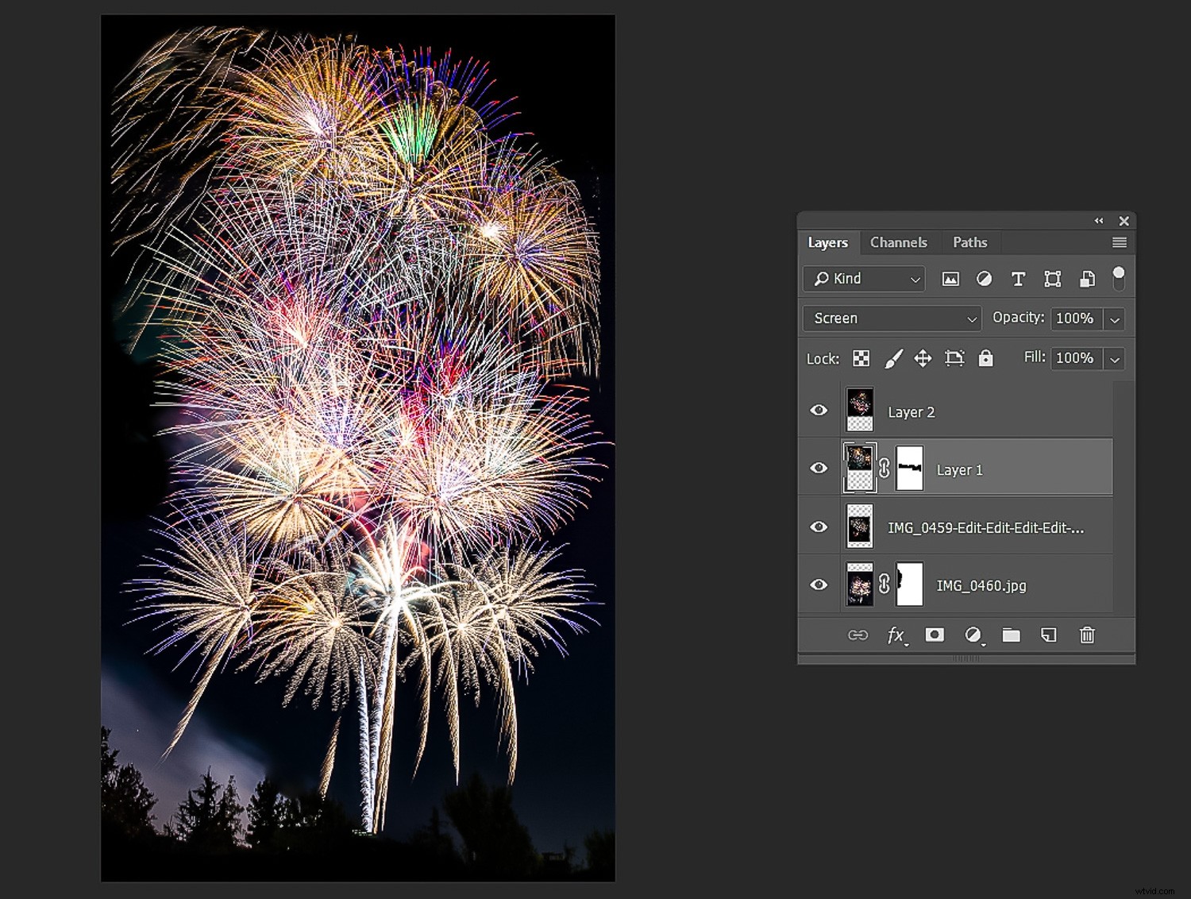Screen dimensions: 1191x899
Task: Open the layer styles fx menu
Action: pos(896,635)
